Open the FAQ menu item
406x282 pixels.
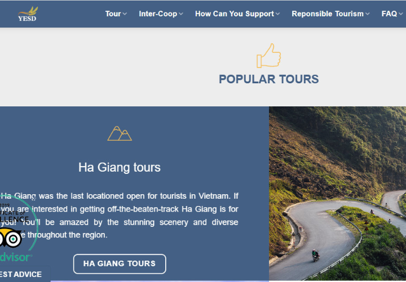(389, 14)
